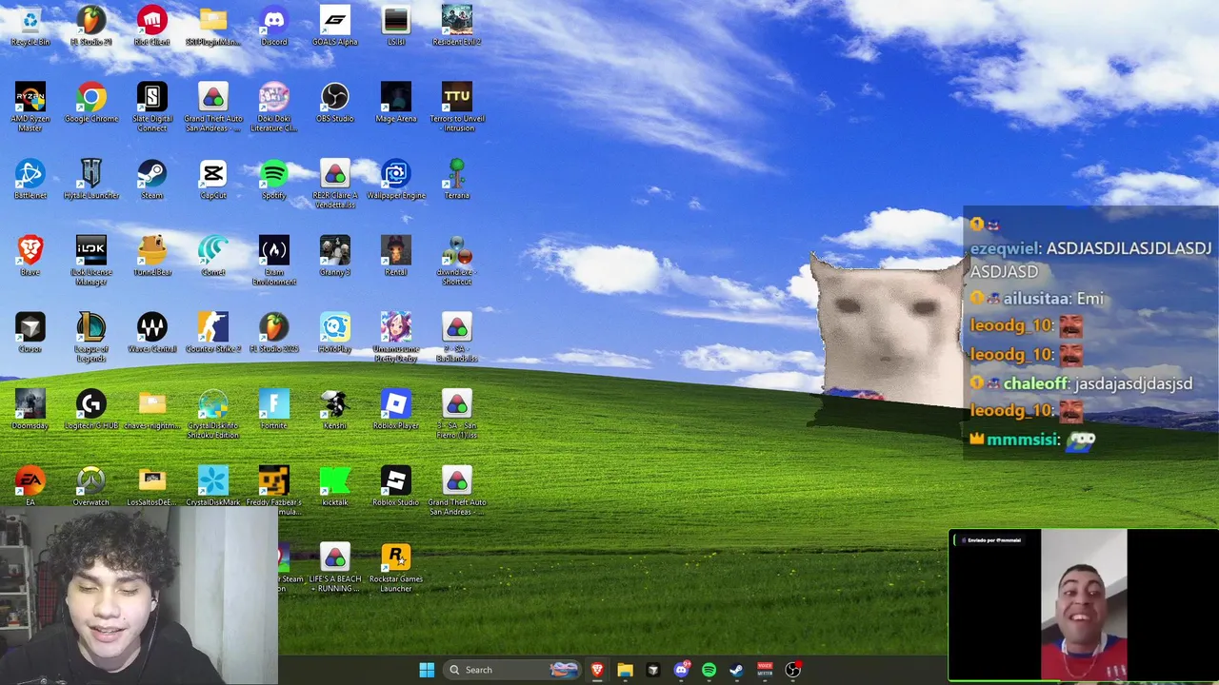Open Freddy Fazbear's simulator shortcut

(x=274, y=491)
